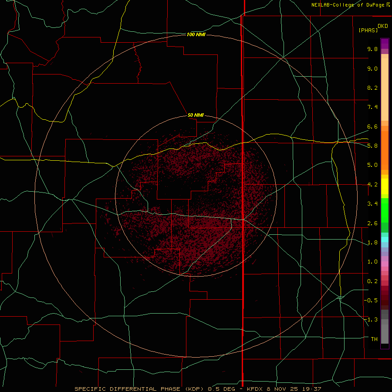Click the 8.2 scale value
The width and height of the screenshot is (392, 392).
pos(372,88)
